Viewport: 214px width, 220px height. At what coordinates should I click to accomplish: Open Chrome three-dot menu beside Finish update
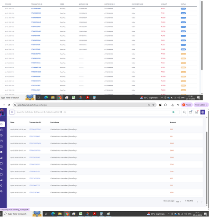click(x=207, y=105)
